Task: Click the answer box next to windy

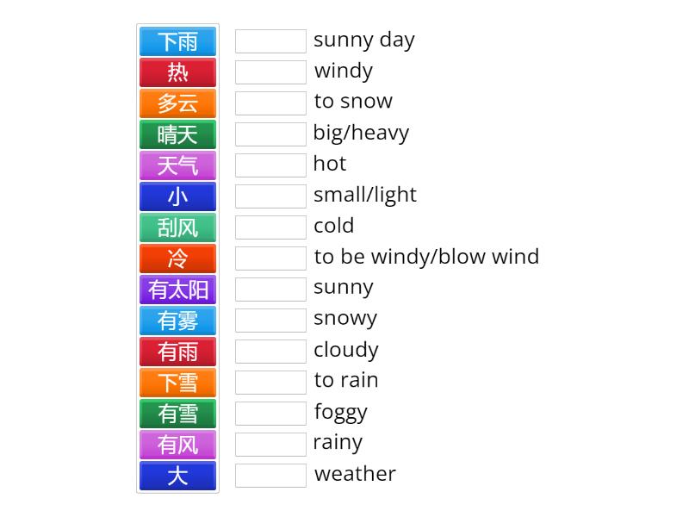Action: click(270, 72)
